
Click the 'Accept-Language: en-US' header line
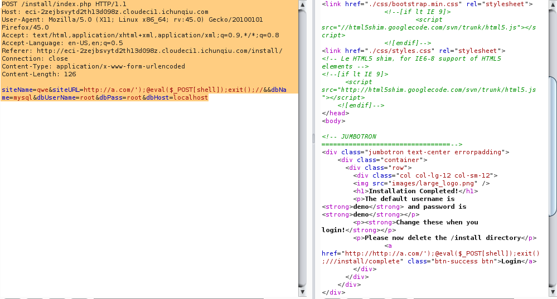pyautogui.click(x=62, y=43)
